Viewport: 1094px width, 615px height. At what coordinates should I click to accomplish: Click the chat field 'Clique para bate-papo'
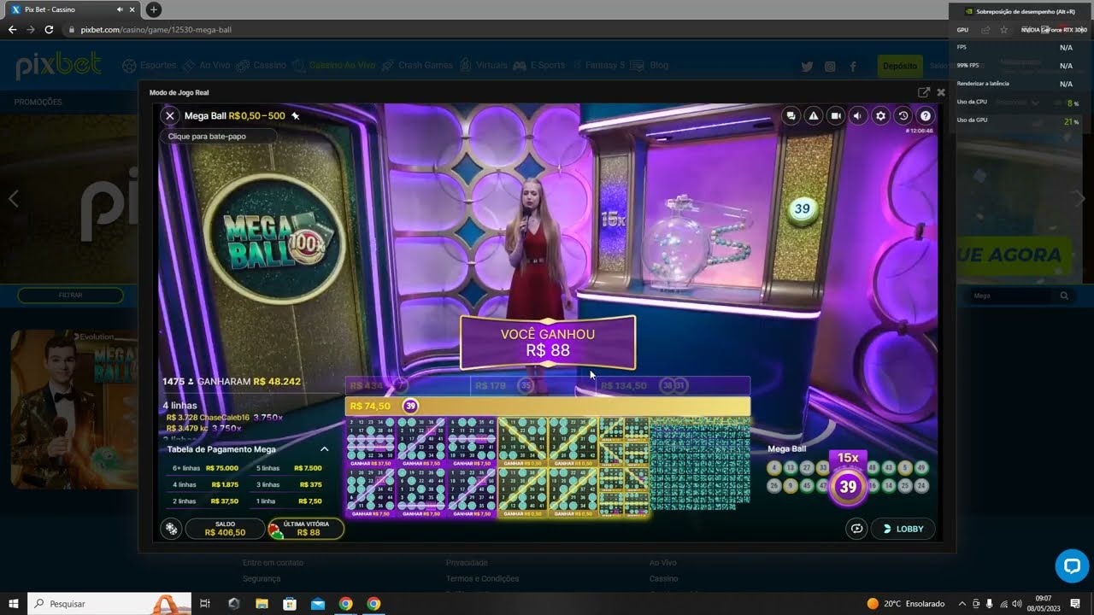pyautogui.click(x=218, y=136)
